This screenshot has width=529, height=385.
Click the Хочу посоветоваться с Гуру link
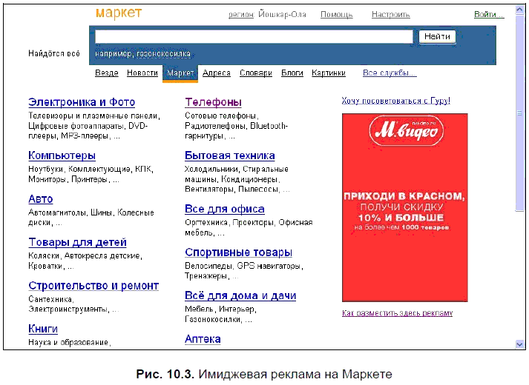point(395,101)
